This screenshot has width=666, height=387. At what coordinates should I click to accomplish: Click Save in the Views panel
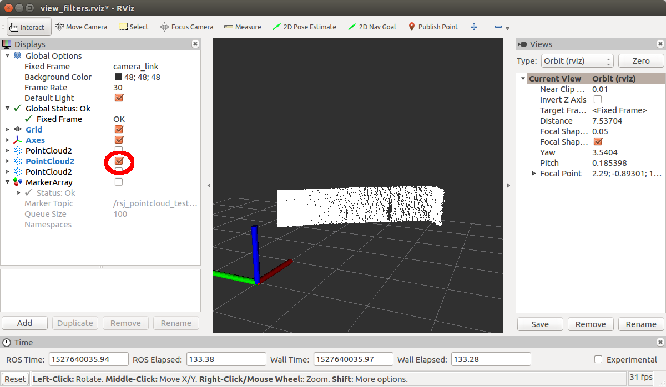pos(540,324)
